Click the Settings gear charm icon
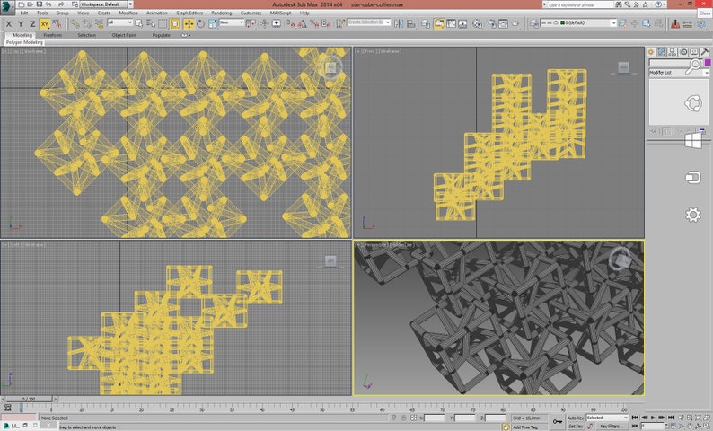Image resolution: width=713 pixels, height=431 pixels. (693, 214)
